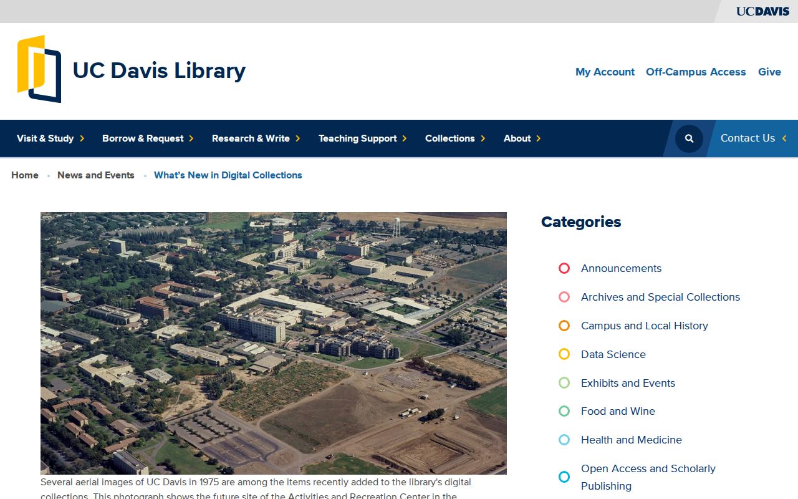Open the Collections menu label
798x499 pixels.
(450, 138)
